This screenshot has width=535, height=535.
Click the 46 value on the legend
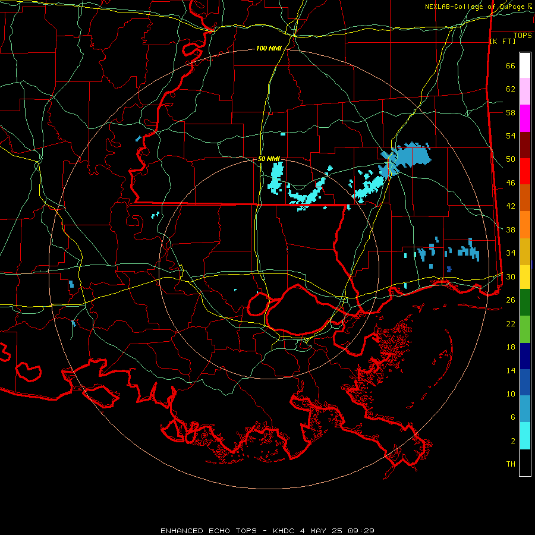511,183
